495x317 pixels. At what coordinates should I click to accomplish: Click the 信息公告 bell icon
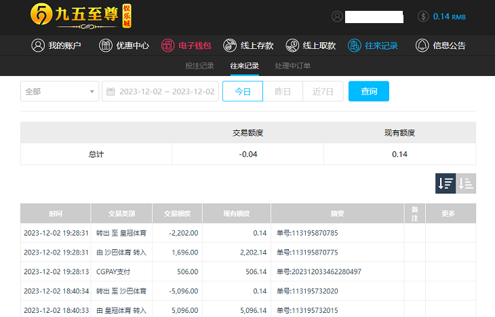tap(422, 45)
